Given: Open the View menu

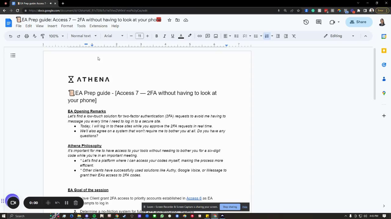Looking at the screenshot, I should [x=40, y=26].
